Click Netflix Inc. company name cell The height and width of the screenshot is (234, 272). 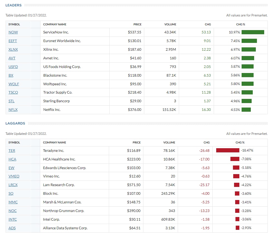coord(52,110)
